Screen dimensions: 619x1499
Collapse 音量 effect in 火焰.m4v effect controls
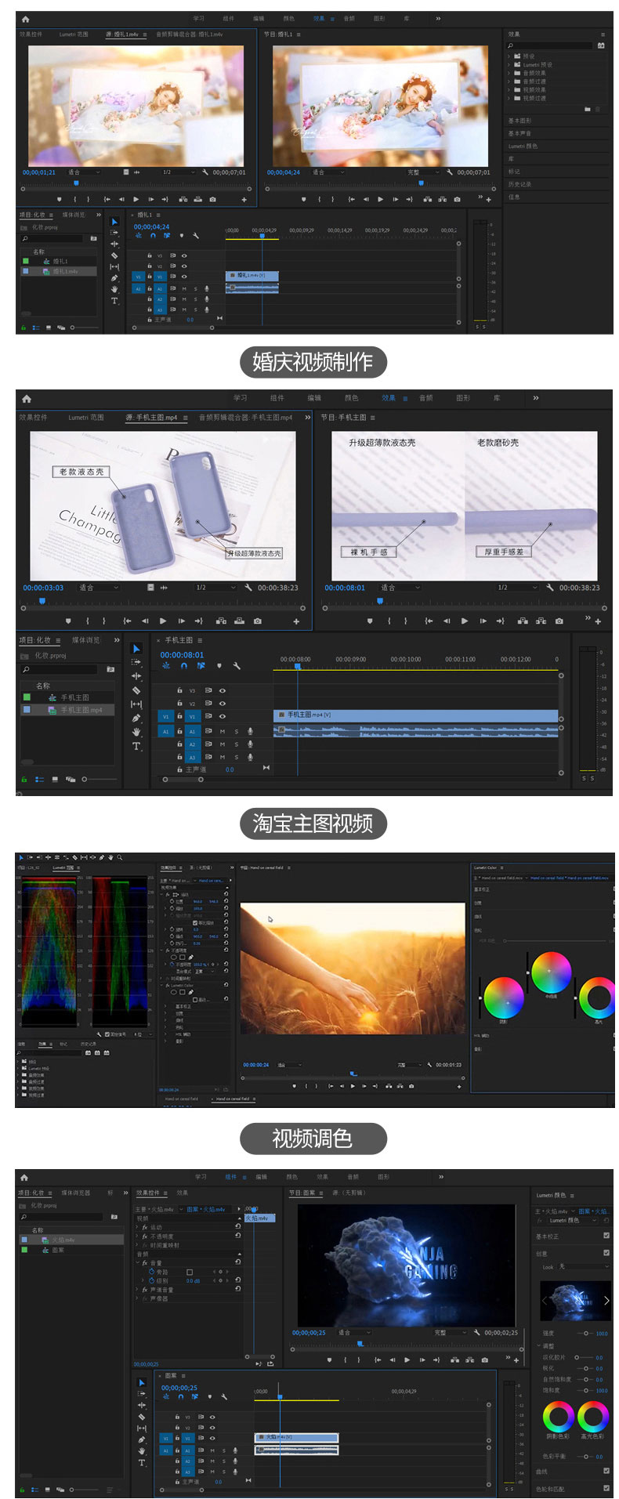[x=137, y=1263]
